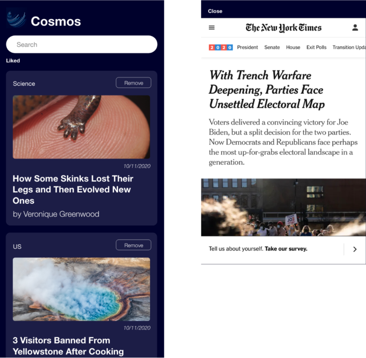Close the article web view
This screenshot has width=366, height=358.
point(215,11)
